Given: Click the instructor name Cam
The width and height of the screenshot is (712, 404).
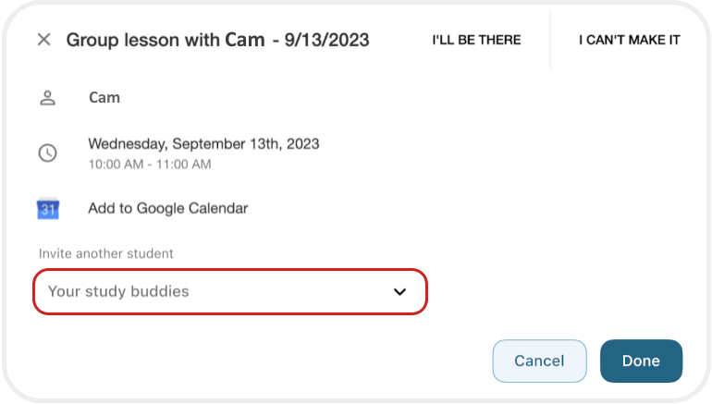Looking at the screenshot, I should 104,97.
